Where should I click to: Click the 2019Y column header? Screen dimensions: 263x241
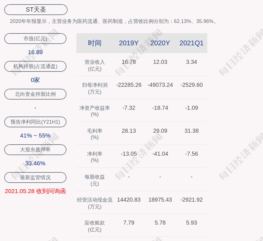(129, 43)
